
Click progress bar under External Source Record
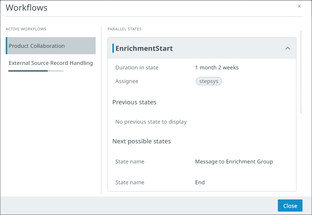36,71
